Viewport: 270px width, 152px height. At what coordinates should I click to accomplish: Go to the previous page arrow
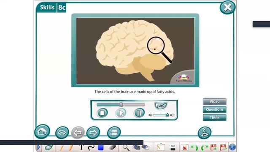click(78, 133)
